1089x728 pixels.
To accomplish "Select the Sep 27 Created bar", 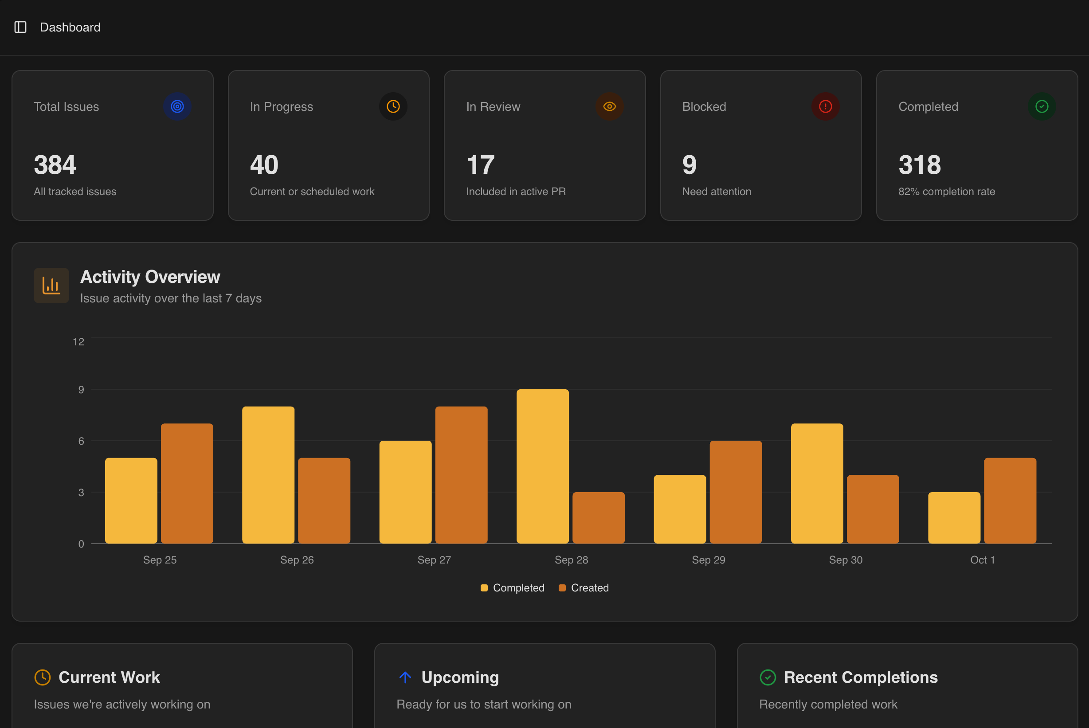I will tap(461, 474).
